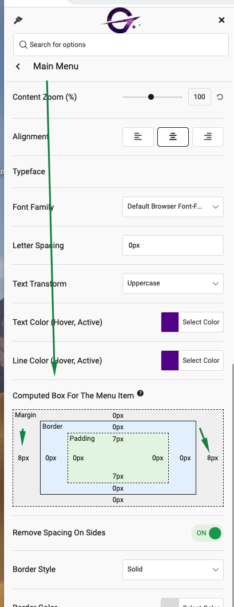
Task: Select left alignment icon
Action: pos(138,136)
